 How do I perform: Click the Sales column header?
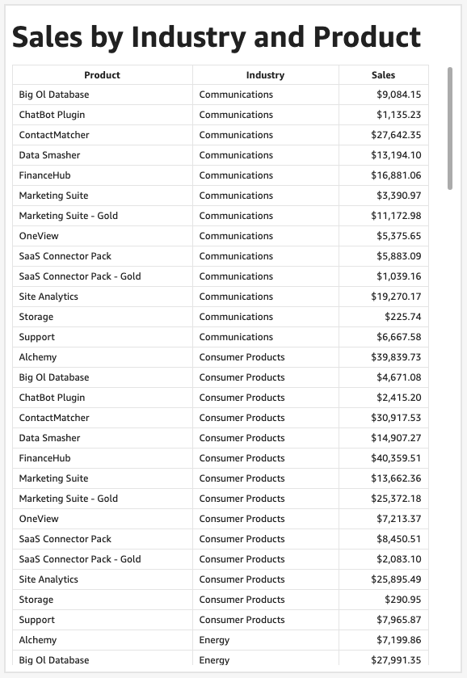pyautogui.click(x=384, y=75)
